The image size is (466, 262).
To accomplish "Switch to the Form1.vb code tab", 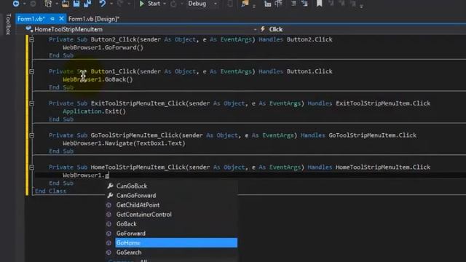I will 31,19.
